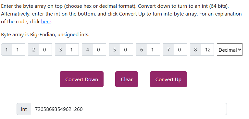
Task: Focus the byte 5 input field
Action: tap(126, 49)
